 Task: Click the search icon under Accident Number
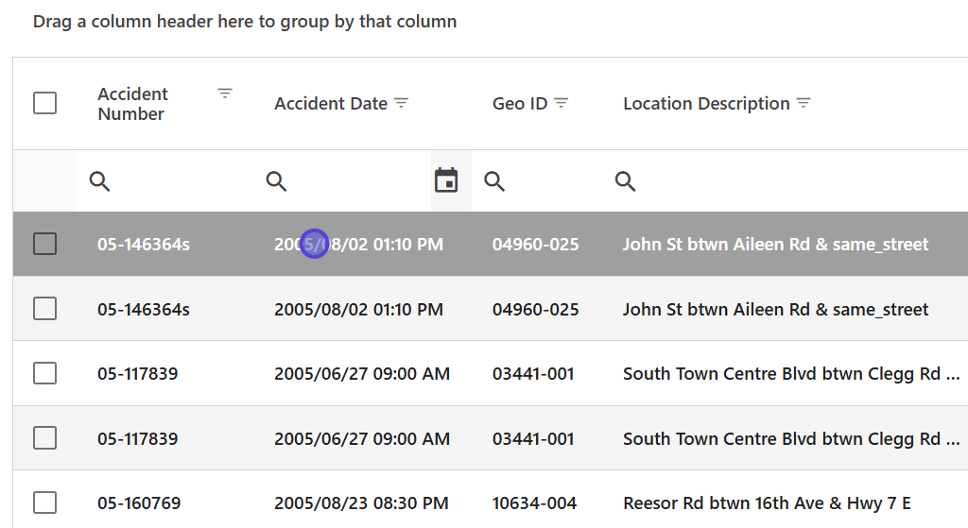pyautogui.click(x=100, y=180)
